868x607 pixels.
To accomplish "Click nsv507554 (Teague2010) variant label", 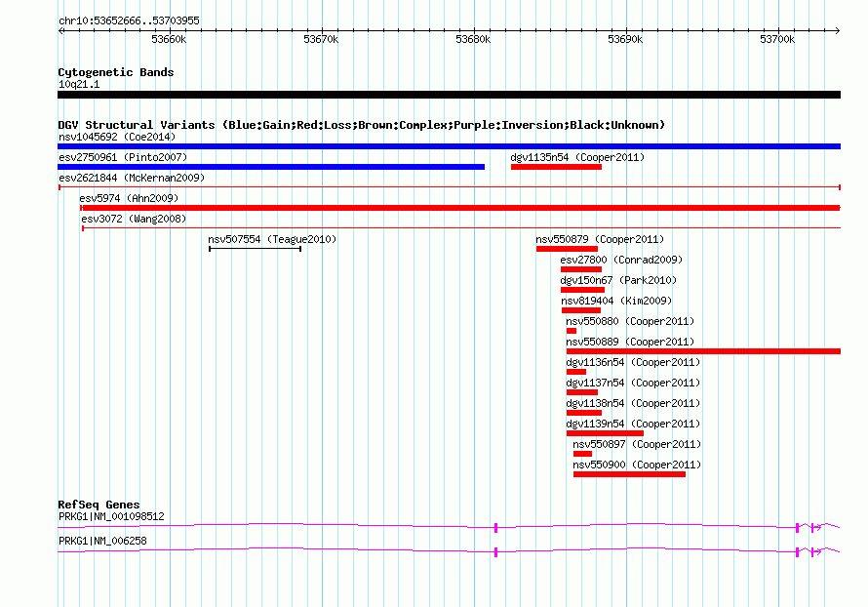I will pyautogui.click(x=272, y=239).
